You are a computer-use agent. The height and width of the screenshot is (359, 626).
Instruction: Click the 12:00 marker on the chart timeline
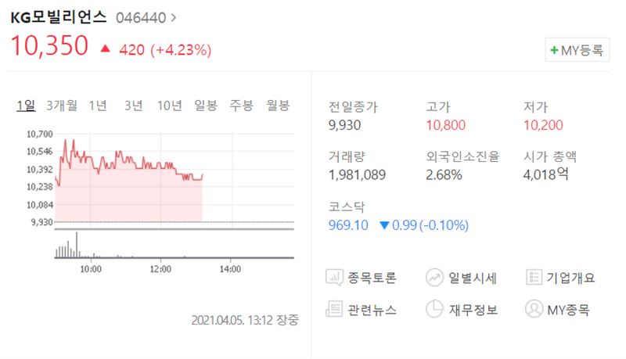(160, 269)
